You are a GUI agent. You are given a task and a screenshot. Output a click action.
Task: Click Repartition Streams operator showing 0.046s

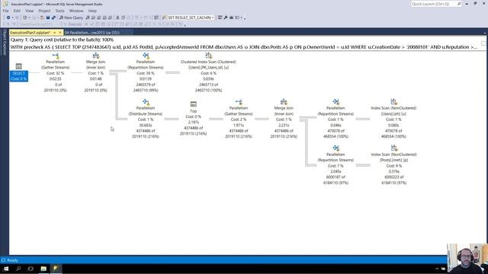[x=335, y=119]
